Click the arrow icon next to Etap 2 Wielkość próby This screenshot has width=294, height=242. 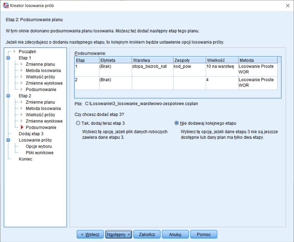click(22, 115)
